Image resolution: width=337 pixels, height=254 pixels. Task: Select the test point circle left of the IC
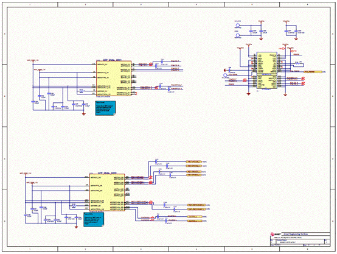tap(225, 75)
